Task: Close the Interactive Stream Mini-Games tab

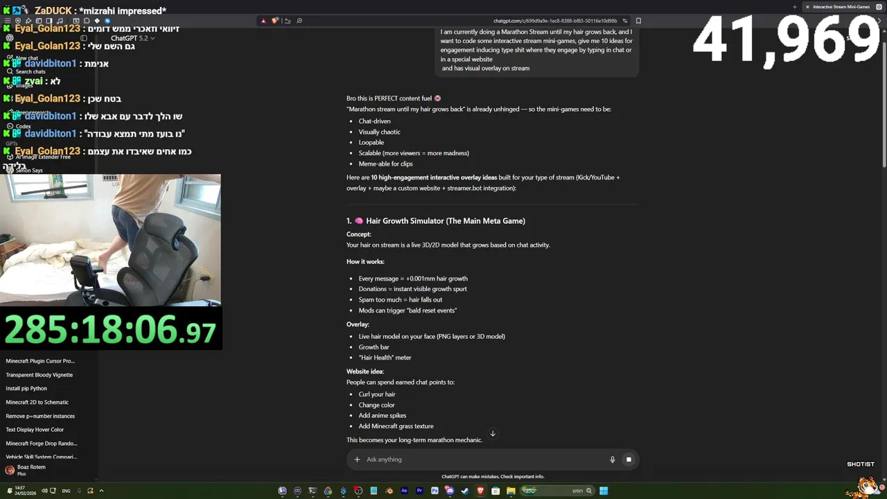Action: point(807,7)
